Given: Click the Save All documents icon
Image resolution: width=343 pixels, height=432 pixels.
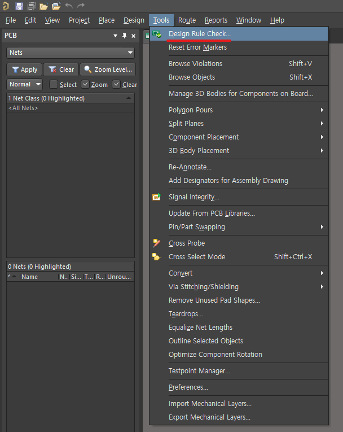Looking at the screenshot, I should (32, 6).
